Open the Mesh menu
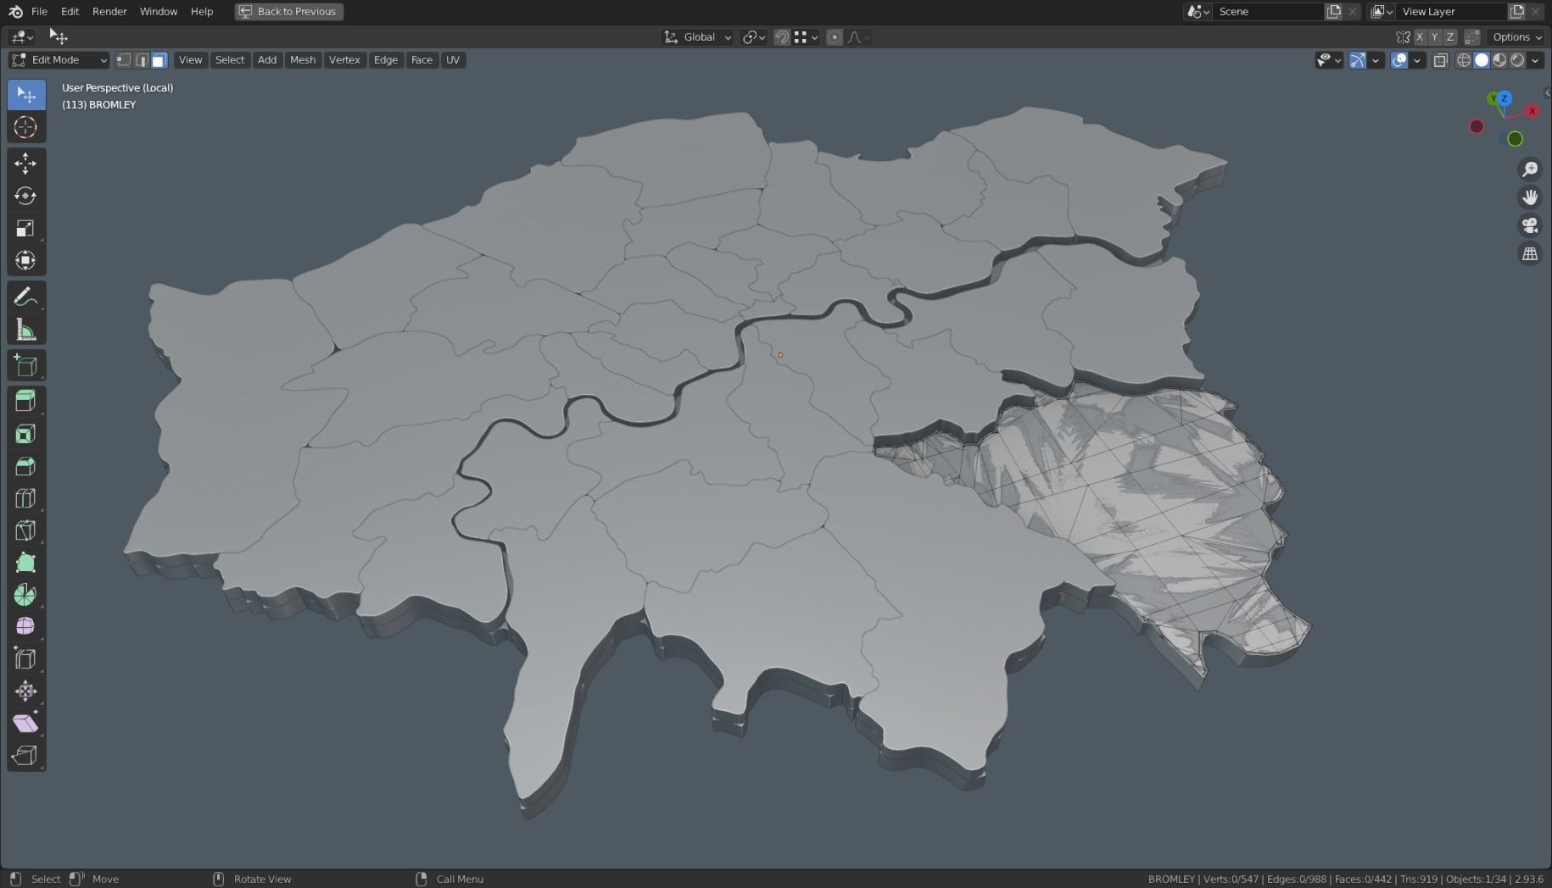The height and width of the screenshot is (888, 1552). pyautogui.click(x=303, y=60)
